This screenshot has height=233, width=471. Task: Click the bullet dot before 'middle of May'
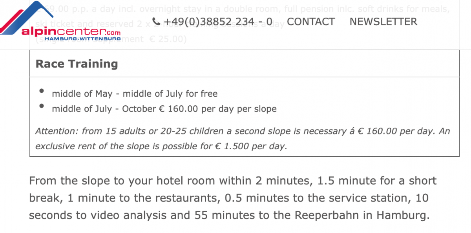click(42, 91)
